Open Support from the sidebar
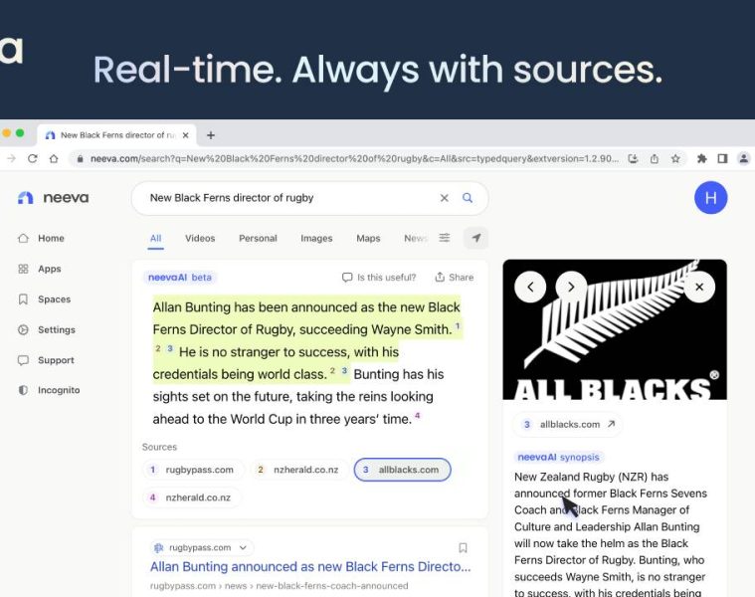 [46, 360]
